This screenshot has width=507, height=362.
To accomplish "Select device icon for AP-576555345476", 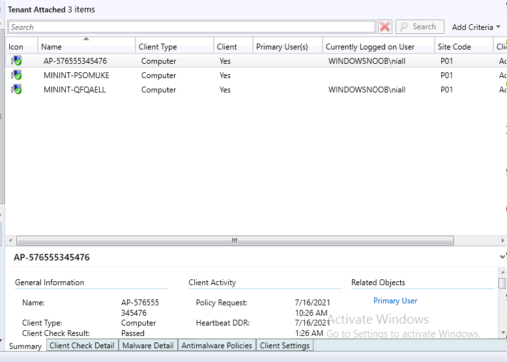I will tap(16, 61).
